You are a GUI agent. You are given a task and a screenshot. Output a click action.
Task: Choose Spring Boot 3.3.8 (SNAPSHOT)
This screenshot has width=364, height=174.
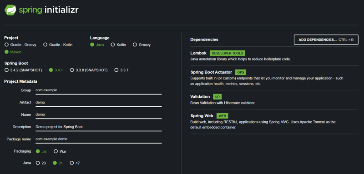(x=89, y=70)
